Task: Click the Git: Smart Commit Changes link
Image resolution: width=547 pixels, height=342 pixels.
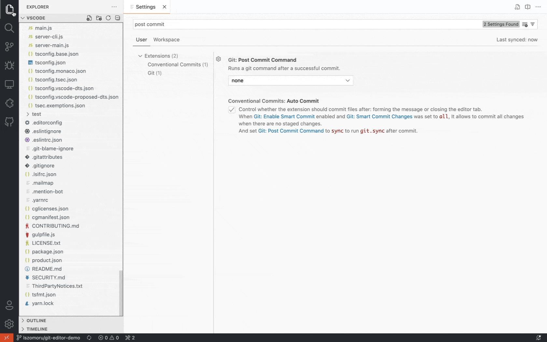Action: click(379, 116)
